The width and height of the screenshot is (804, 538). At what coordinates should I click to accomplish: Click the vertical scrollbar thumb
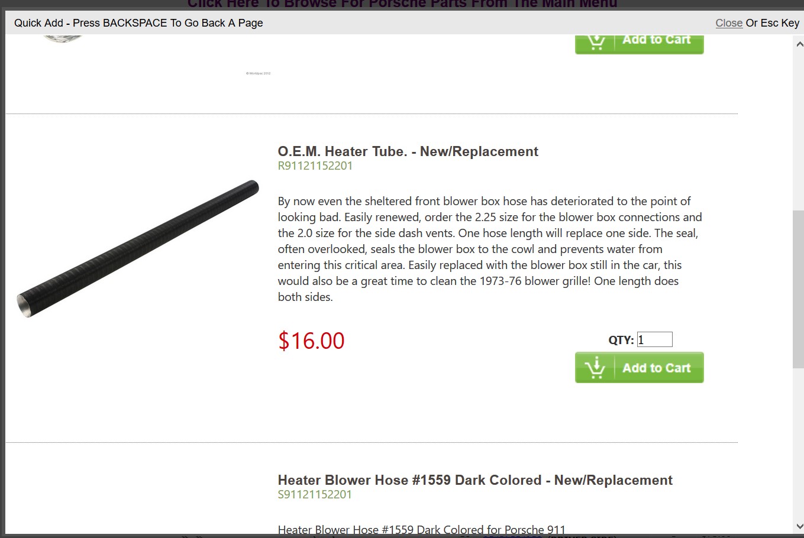799,290
